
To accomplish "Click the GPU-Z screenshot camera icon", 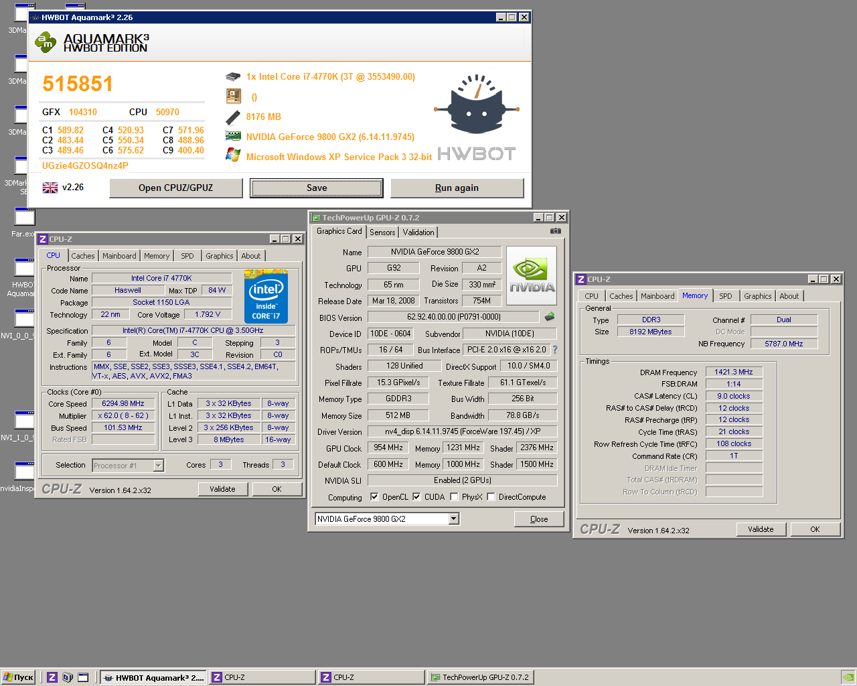I will tap(555, 231).
